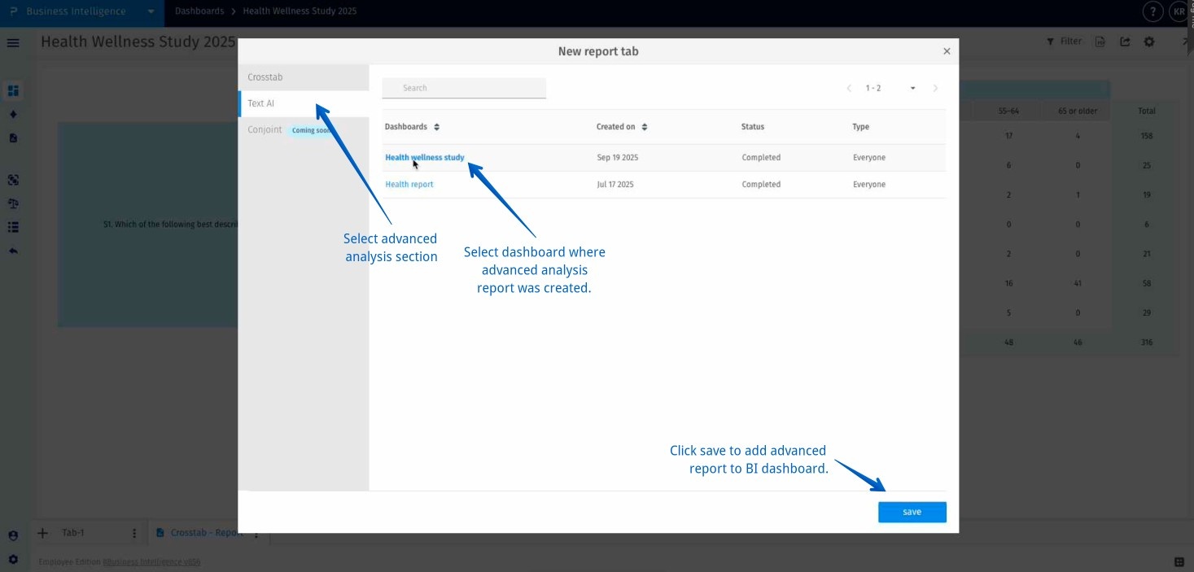This screenshot has height=572, width=1194.
Task: Close the New report tab dialog
Action: pos(947,51)
